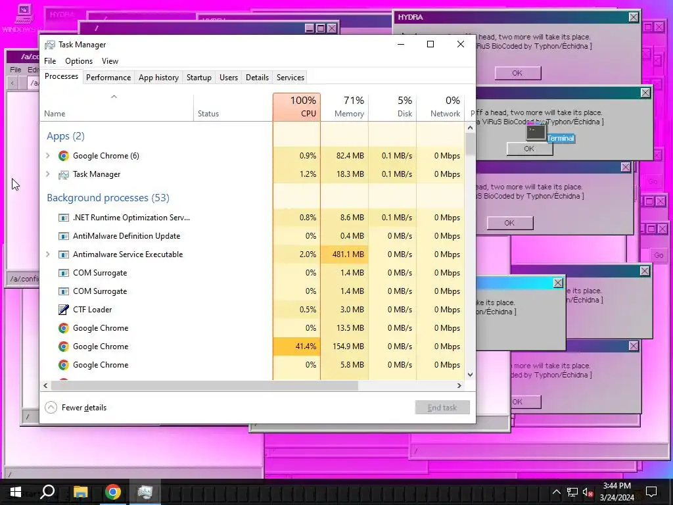Click the Antimalware Service Executable icon
673x505 pixels.
tap(64, 254)
